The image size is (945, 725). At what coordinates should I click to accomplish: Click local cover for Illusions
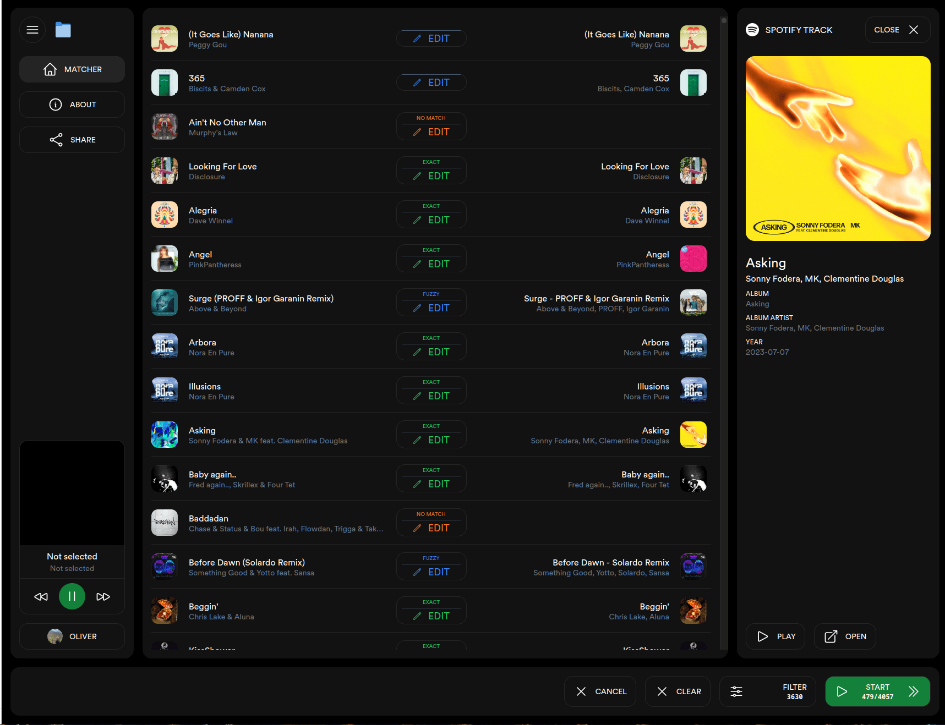click(x=165, y=391)
